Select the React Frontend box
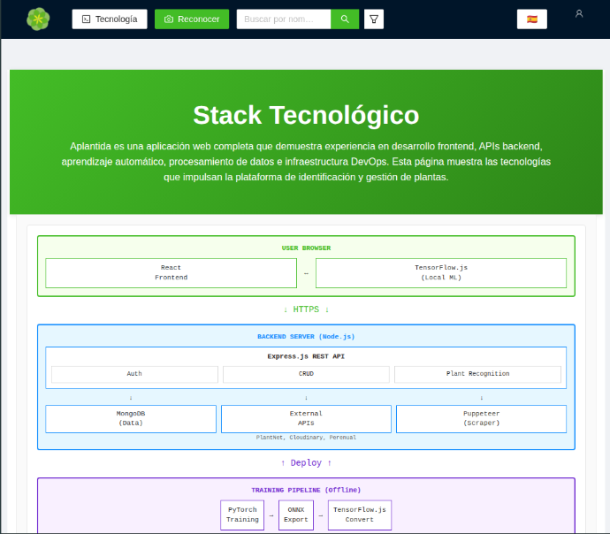The image size is (610, 534). [x=171, y=272]
